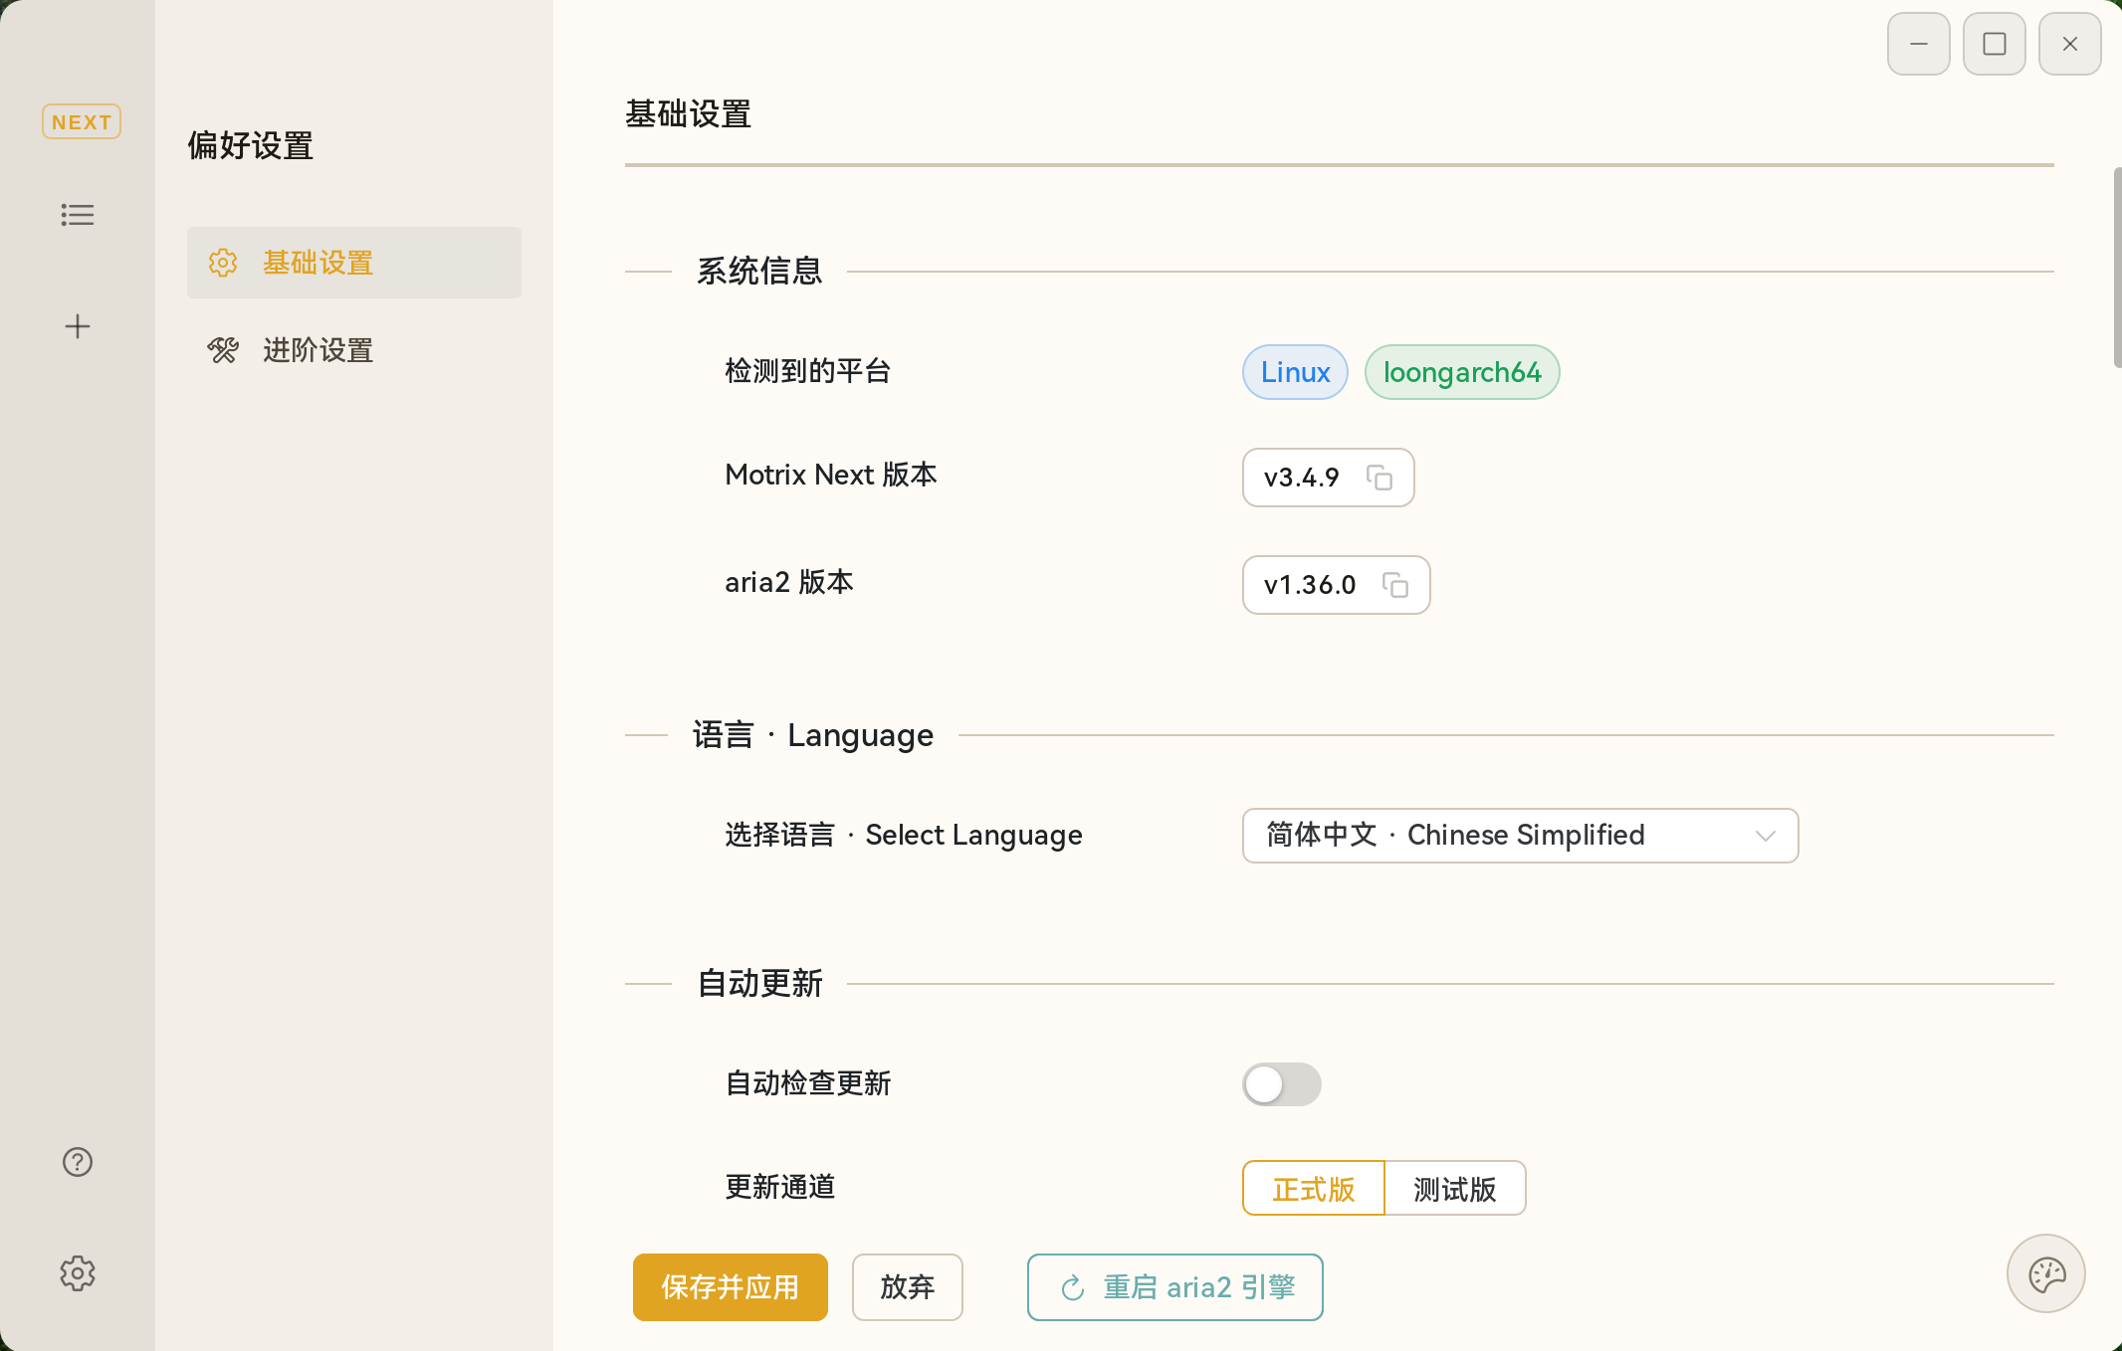This screenshot has height=1351, width=2122.
Task: Open the theme palette picker
Action: point(2048,1273)
